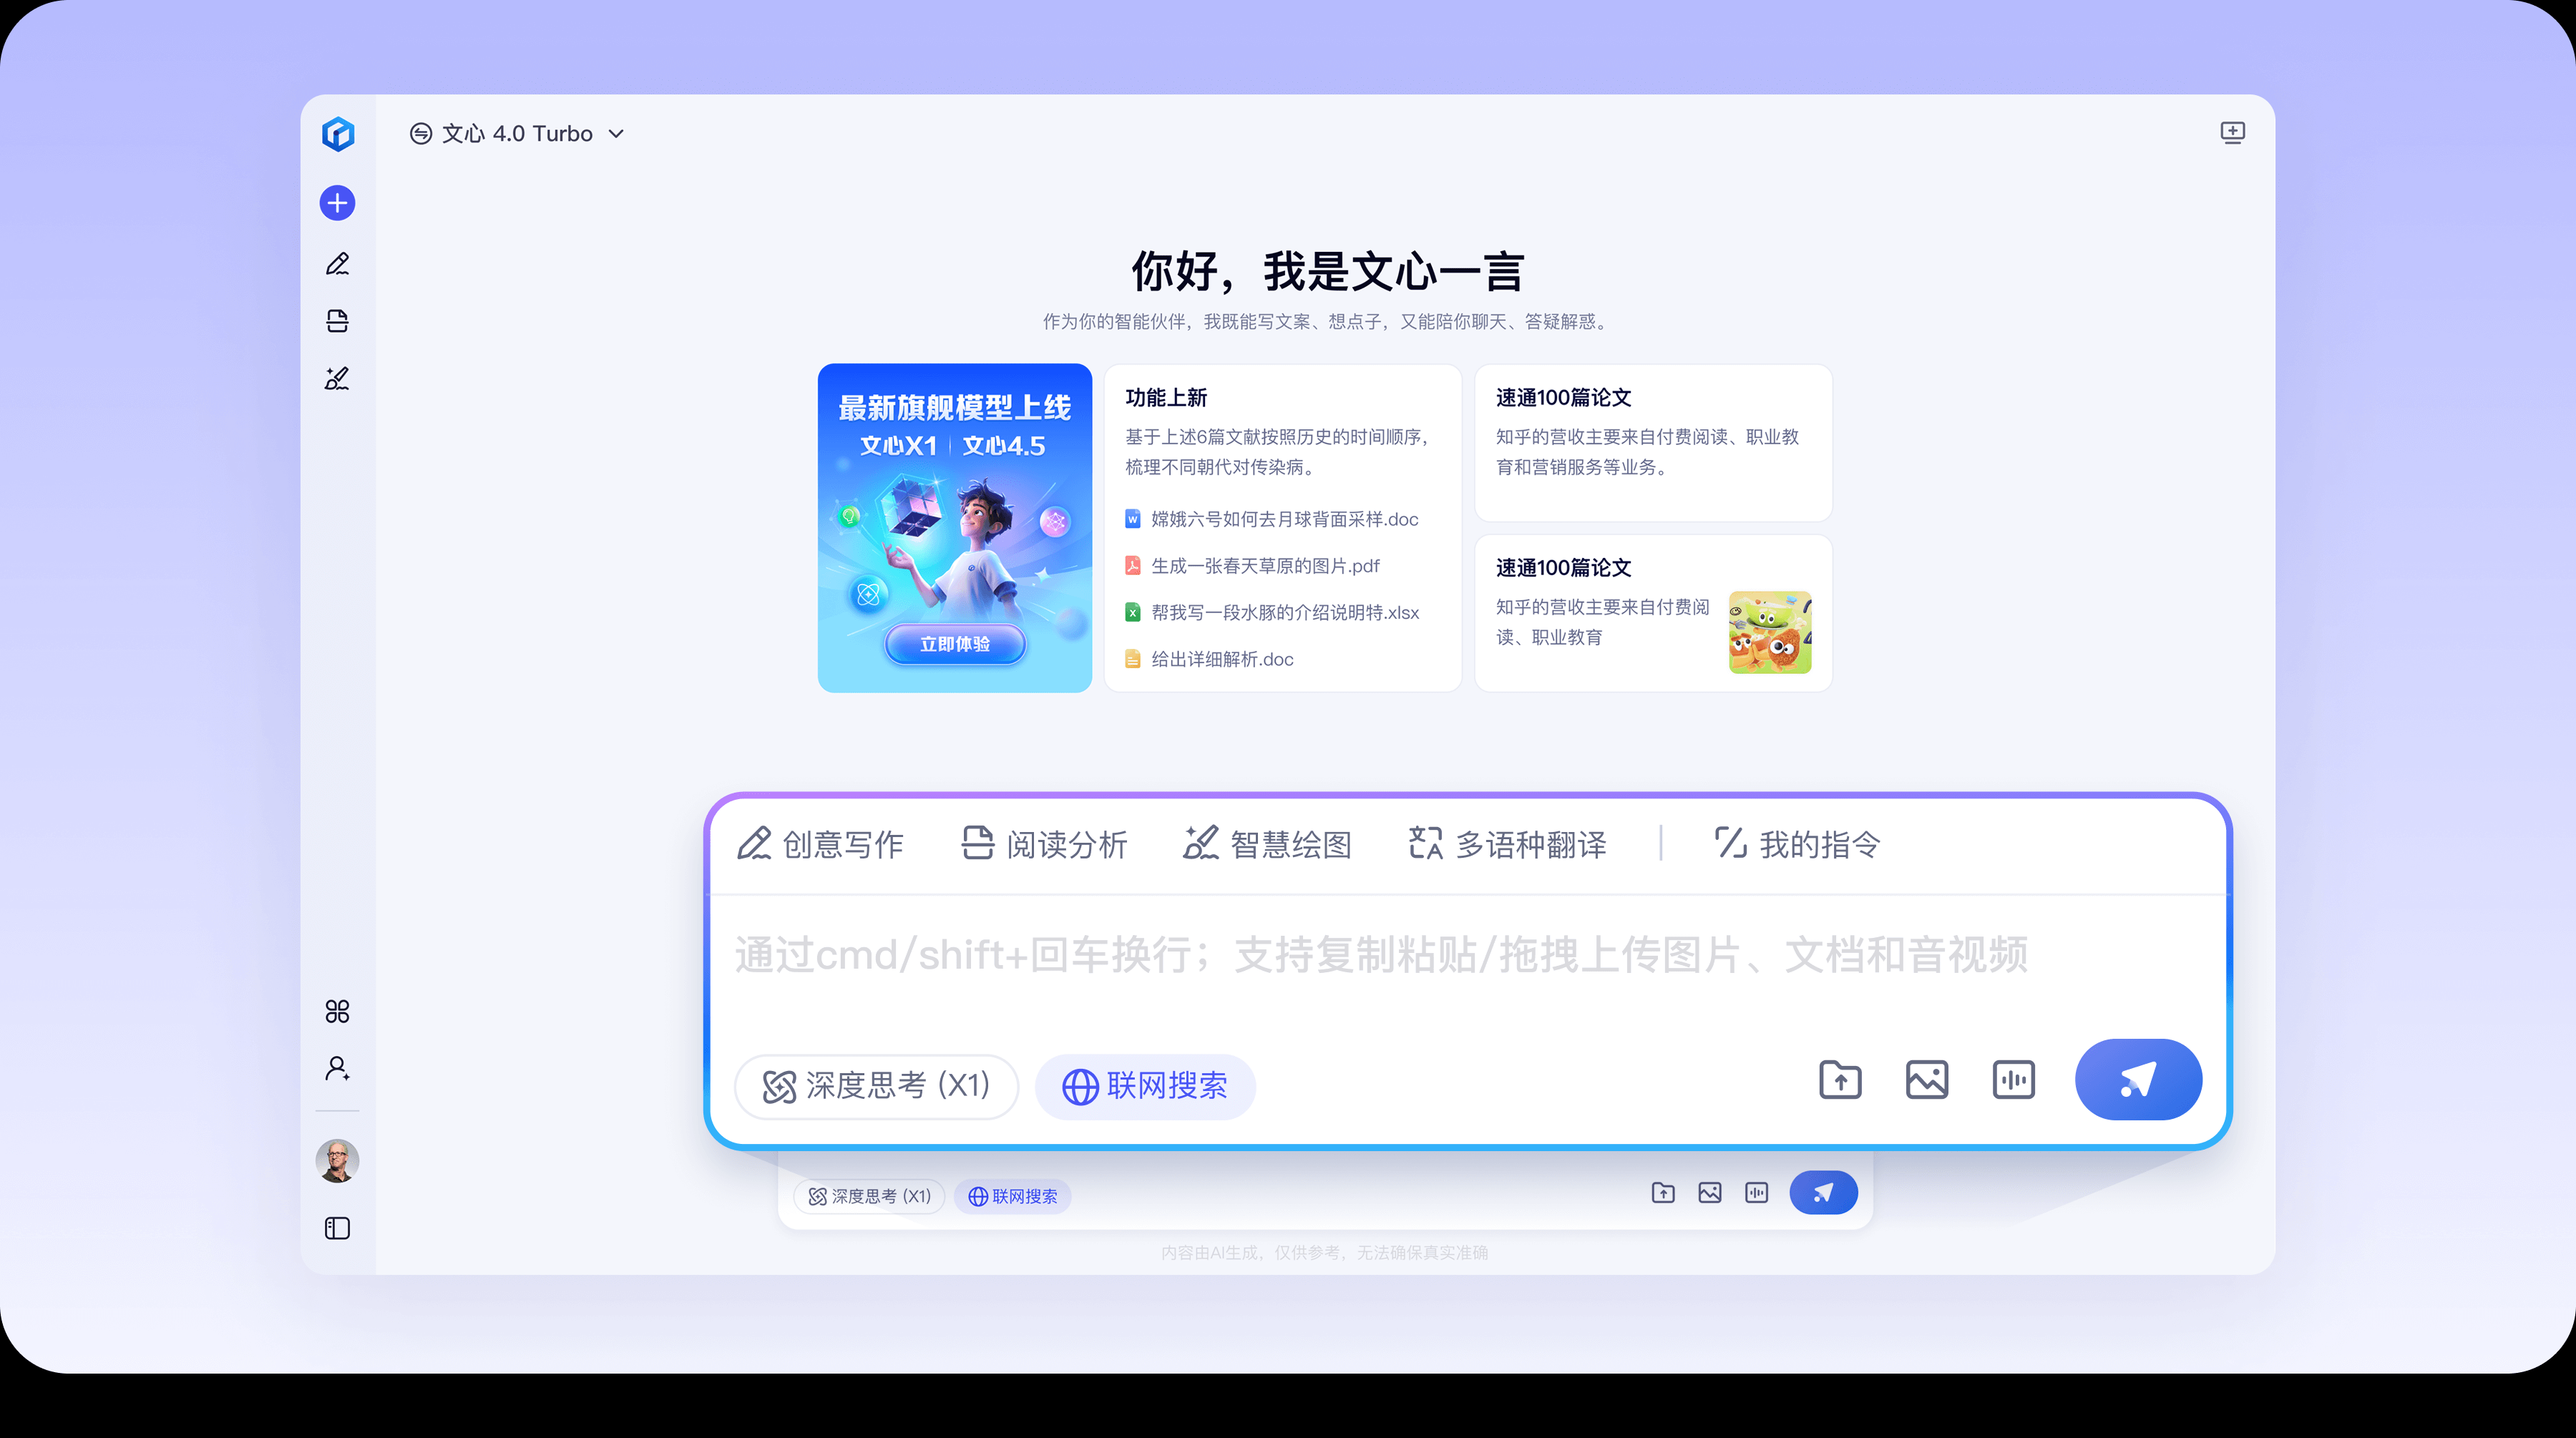2576x1438 pixels.
Task: Click the 最新旗舰模型上线 banner
Action: [955, 528]
